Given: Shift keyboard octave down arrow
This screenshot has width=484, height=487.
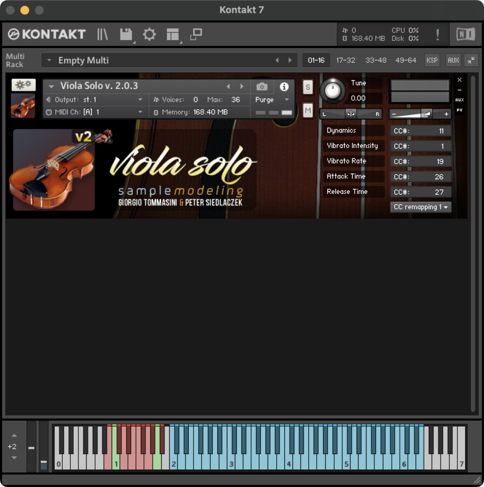Looking at the screenshot, I should [x=14, y=458].
